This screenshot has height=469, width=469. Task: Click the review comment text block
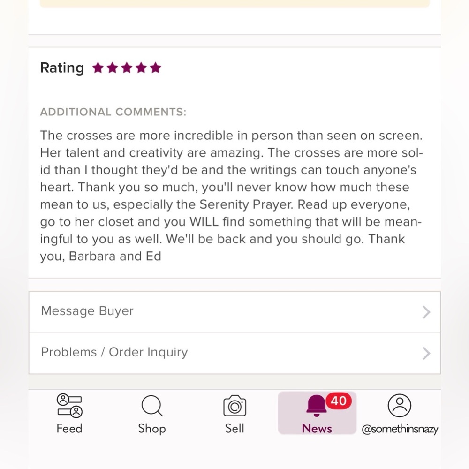coord(231,196)
